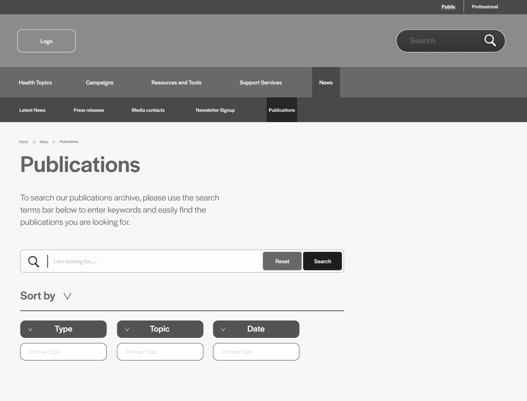Image resolution: width=527 pixels, height=401 pixels.
Task: Follow the Home breadcrumb link
Action: pyautogui.click(x=23, y=142)
